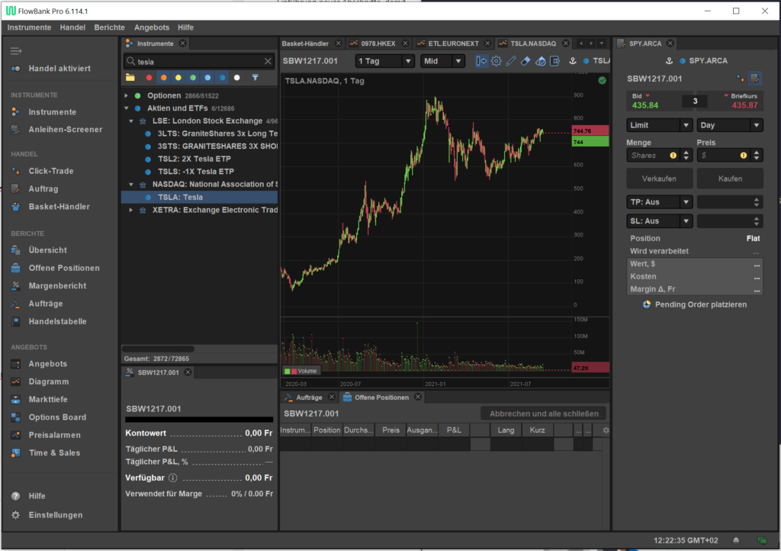
Task: Open chart settings gear icon
Action: 496,61
